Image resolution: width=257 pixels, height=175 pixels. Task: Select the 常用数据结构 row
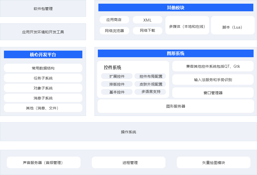pos(43,68)
